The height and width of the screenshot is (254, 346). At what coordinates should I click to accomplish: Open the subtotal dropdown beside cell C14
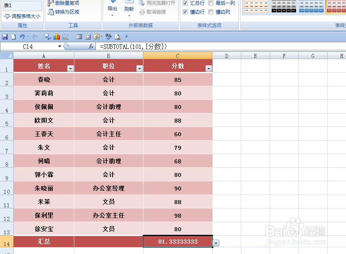point(215,242)
